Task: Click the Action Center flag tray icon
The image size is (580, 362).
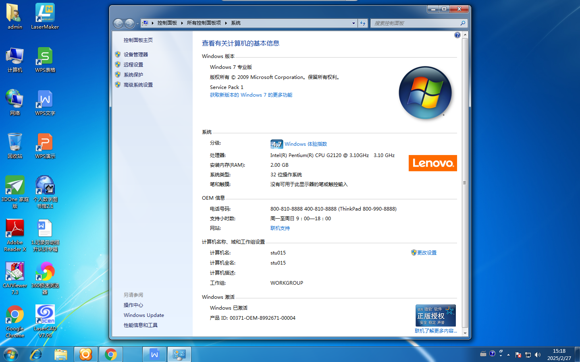Action: 518,355
